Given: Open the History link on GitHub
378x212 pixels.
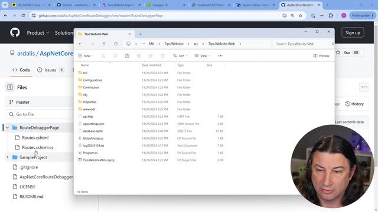Looking at the screenshot, I should 354,104.
